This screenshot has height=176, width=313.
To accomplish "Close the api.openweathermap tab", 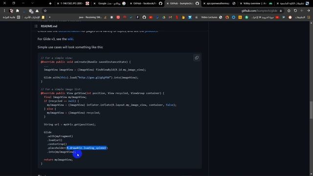I will (x=204, y=3).
